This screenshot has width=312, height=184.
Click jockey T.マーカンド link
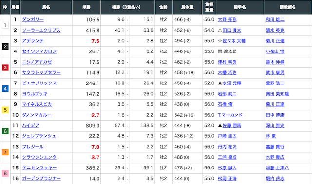(230, 115)
